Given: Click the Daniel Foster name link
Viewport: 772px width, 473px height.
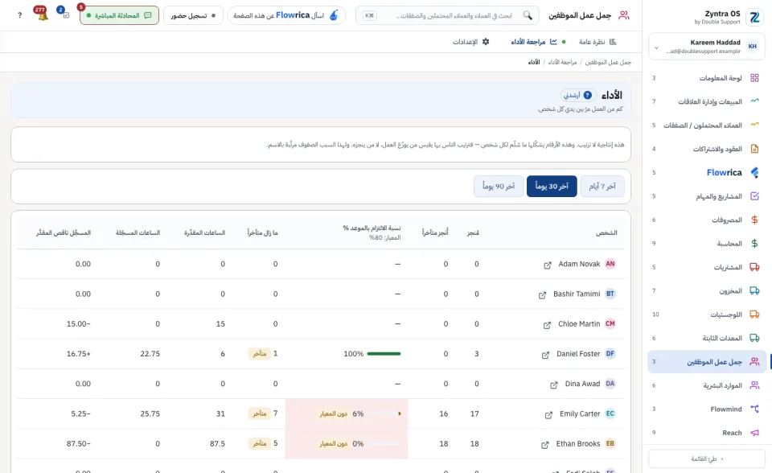Looking at the screenshot, I should coord(578,354).
